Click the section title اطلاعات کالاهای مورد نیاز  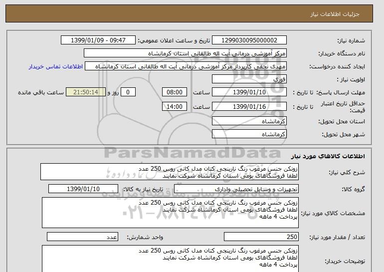(328, 156)
